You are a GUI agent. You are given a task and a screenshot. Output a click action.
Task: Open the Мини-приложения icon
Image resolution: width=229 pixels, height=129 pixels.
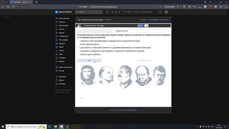click(x=57, y=67)
